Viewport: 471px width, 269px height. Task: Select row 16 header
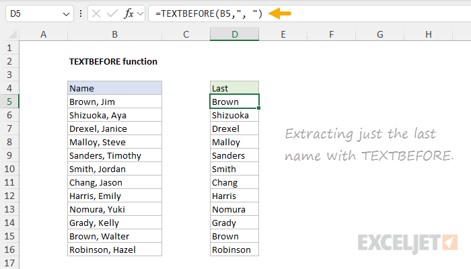[9, 249]
